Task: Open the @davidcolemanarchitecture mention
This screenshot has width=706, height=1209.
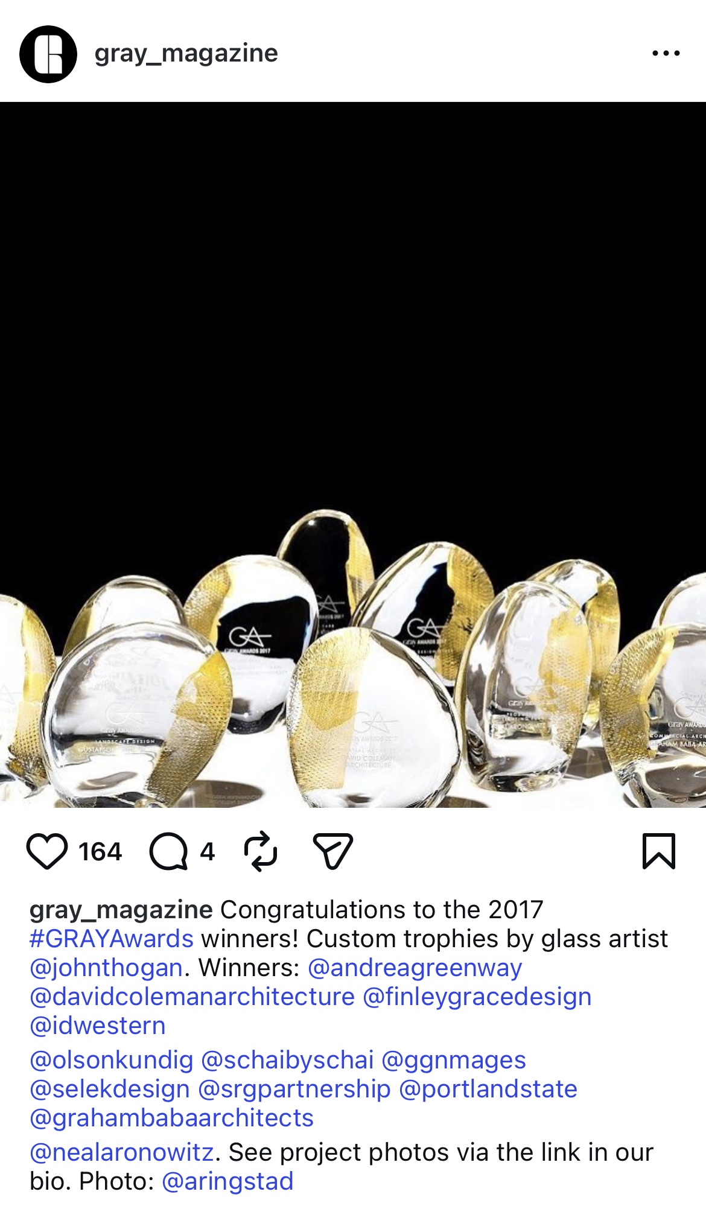Action: tap(192, 997)
